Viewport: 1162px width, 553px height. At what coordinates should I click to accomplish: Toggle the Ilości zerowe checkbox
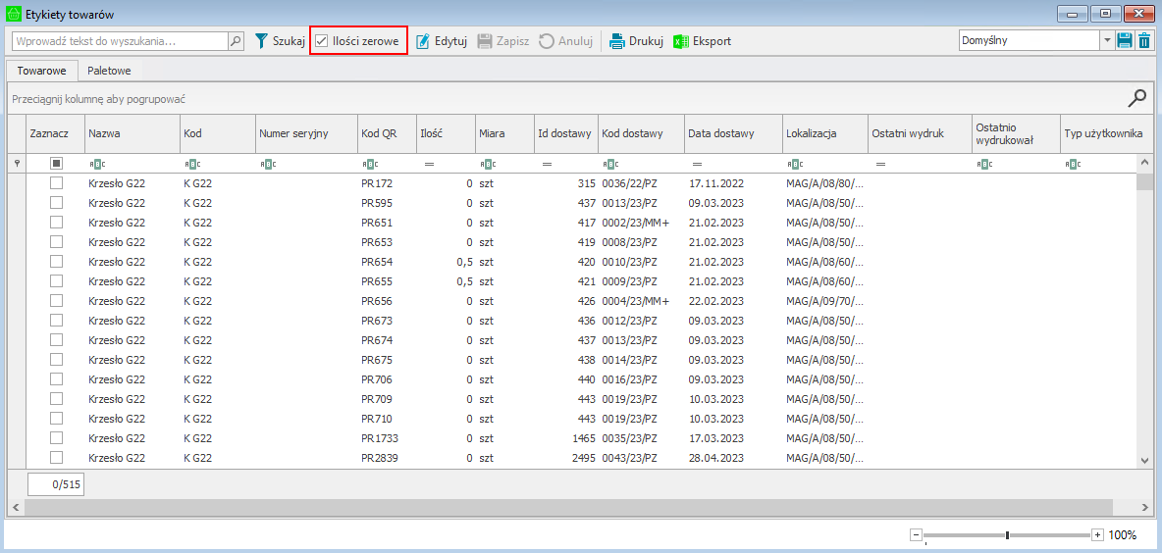322,41
